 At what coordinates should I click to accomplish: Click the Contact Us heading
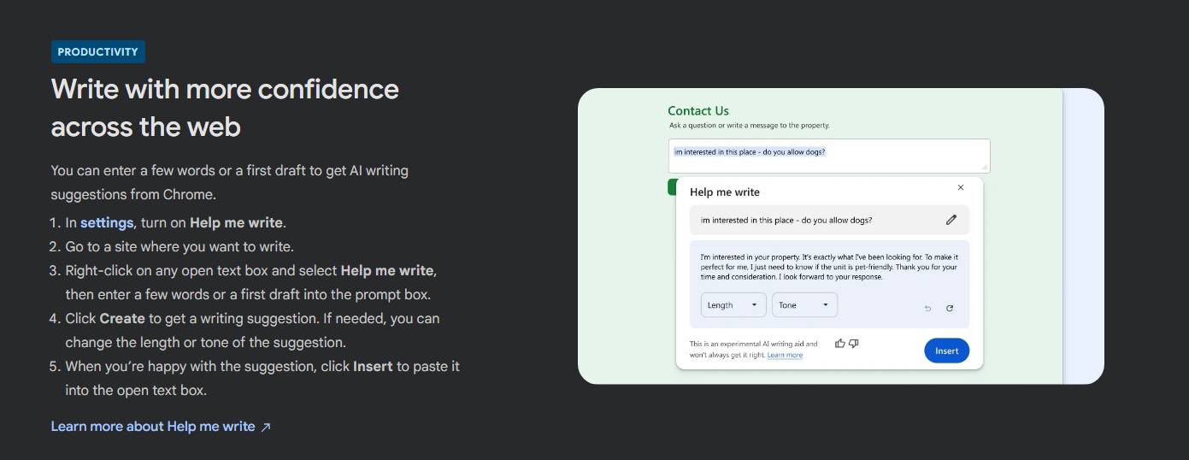click(x=698, y=110)
